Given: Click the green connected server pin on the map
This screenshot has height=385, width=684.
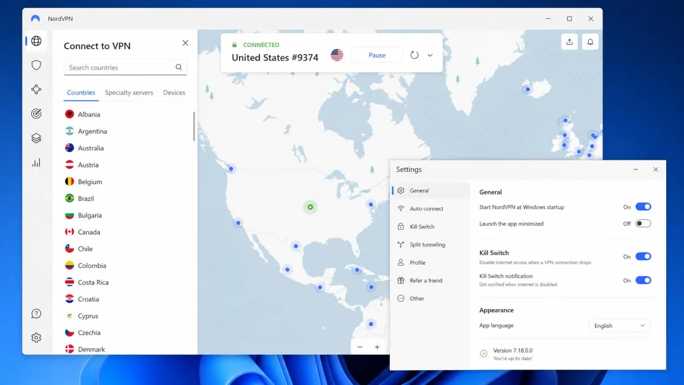Looking at the screenshot, I should [x=310, y=207].
